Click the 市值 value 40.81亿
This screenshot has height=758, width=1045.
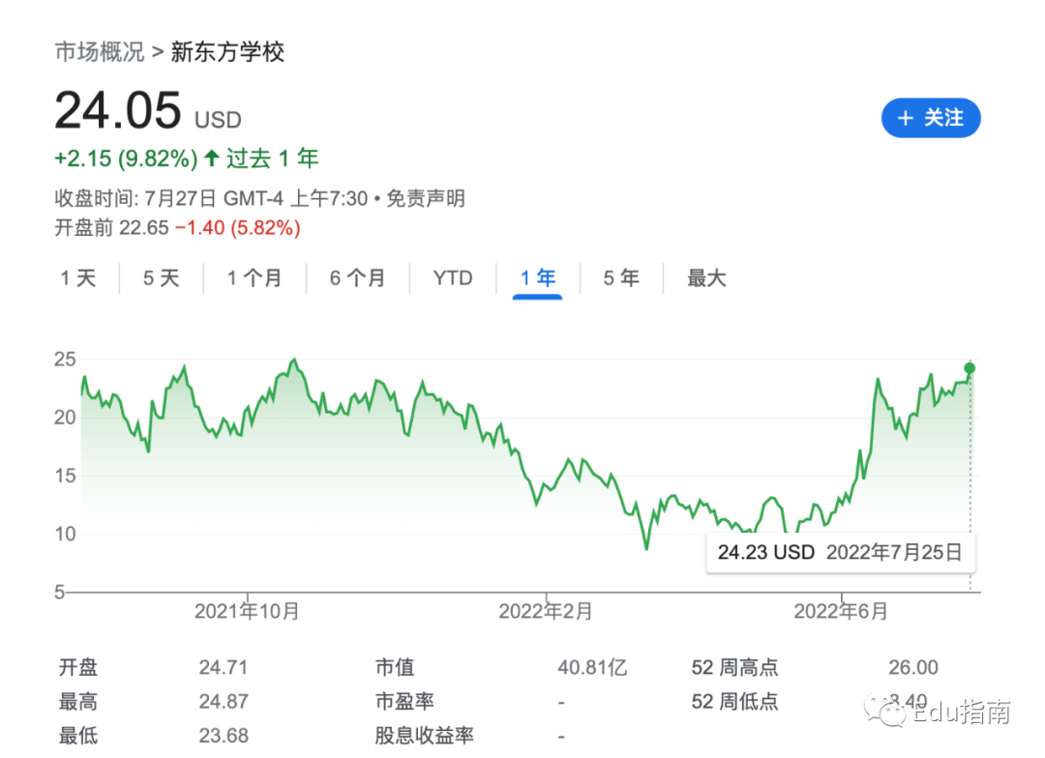tap(592, 667)
